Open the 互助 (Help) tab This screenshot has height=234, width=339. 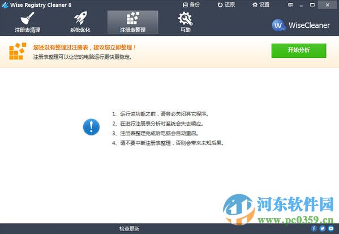[185, 22]
